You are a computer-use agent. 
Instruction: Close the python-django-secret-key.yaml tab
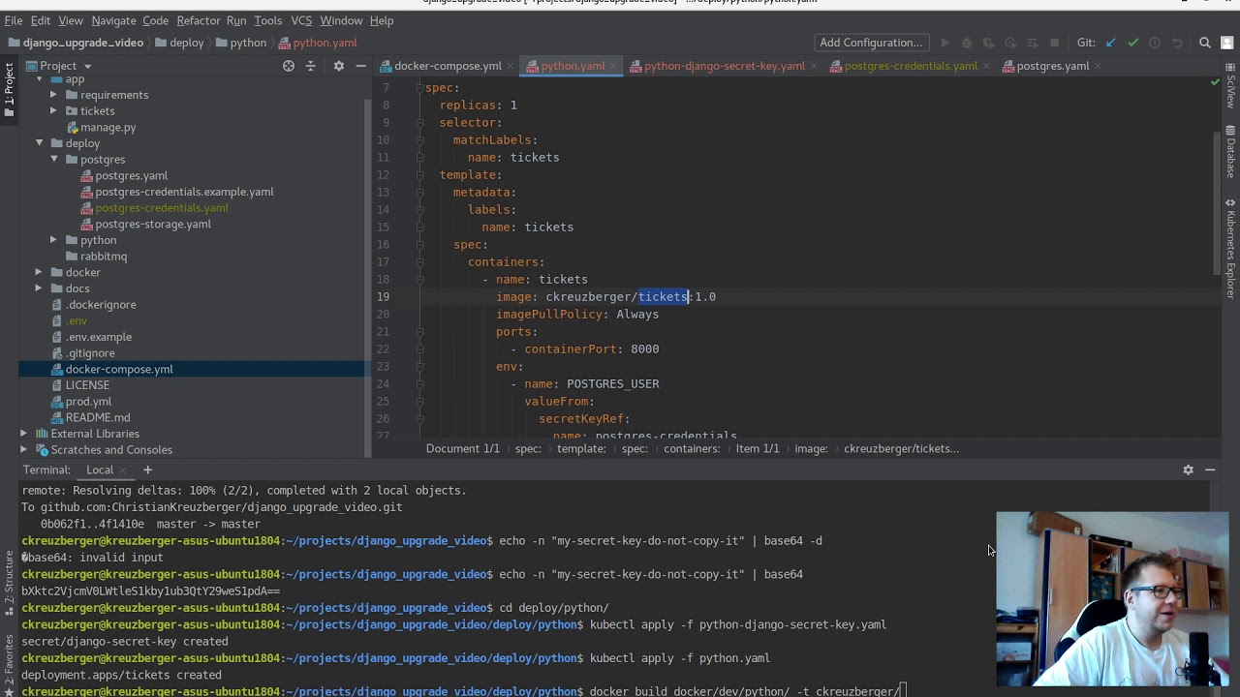[815, 66]
